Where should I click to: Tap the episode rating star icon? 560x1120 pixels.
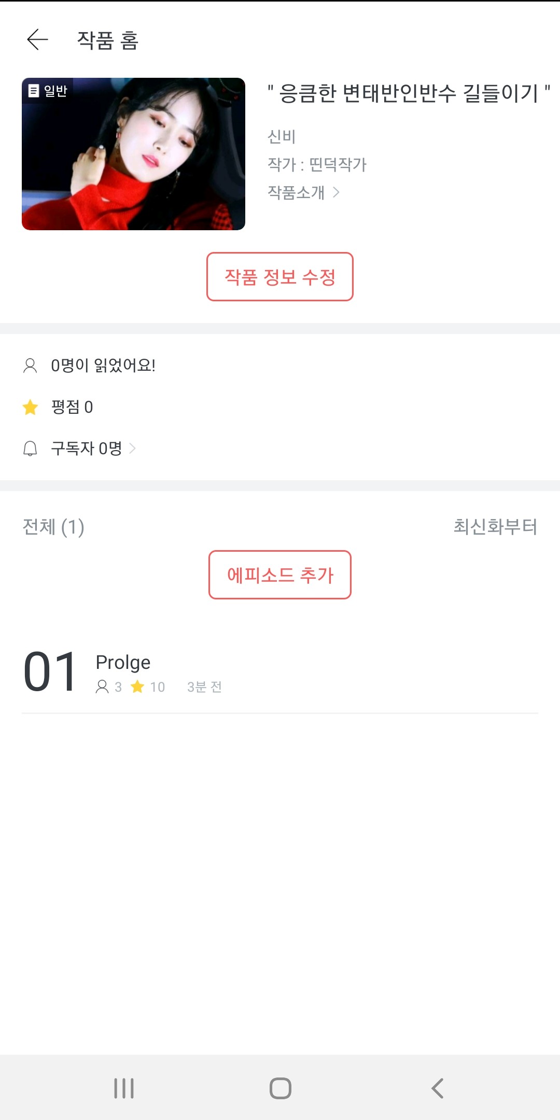click(137, 687)
